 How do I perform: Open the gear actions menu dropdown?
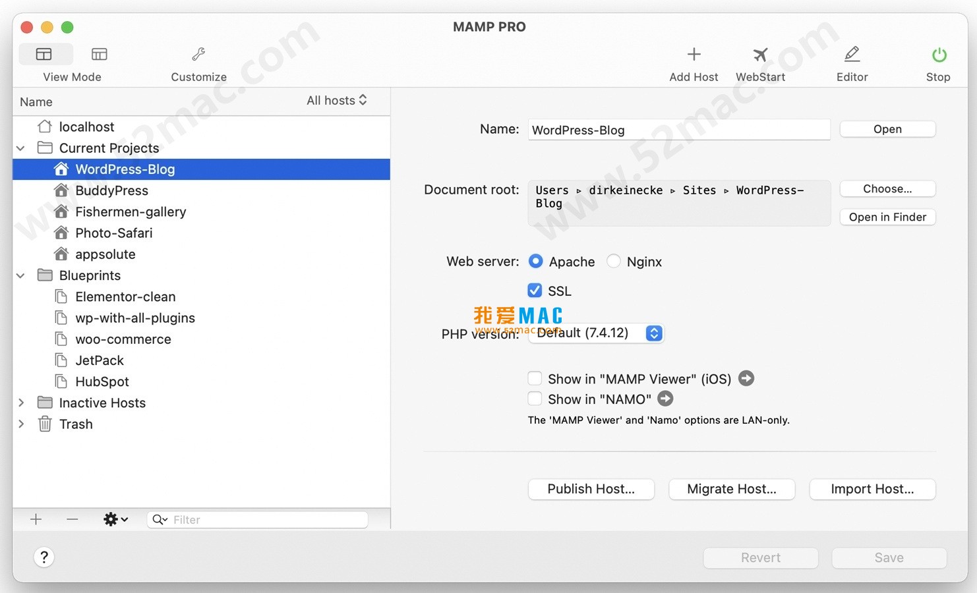coord(115,519)
